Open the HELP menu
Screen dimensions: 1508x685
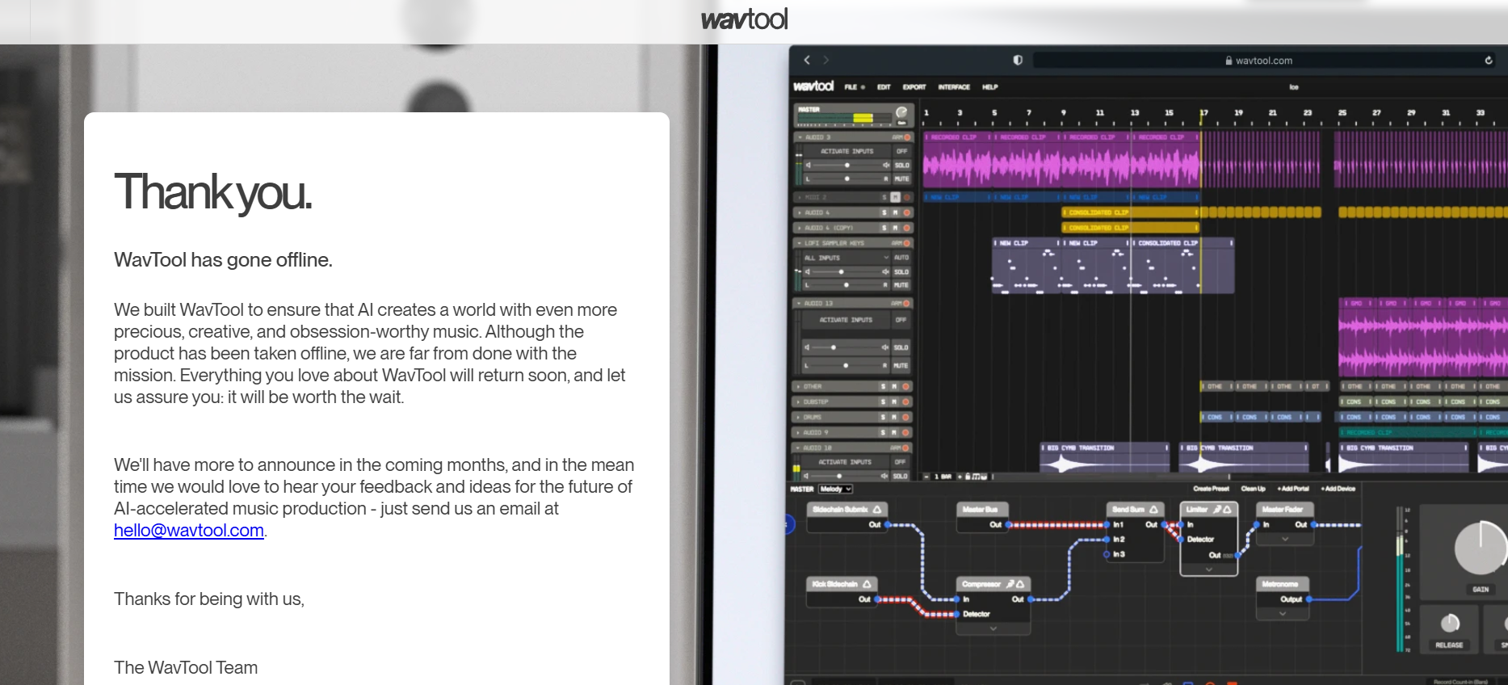click(x=990, y=86)
